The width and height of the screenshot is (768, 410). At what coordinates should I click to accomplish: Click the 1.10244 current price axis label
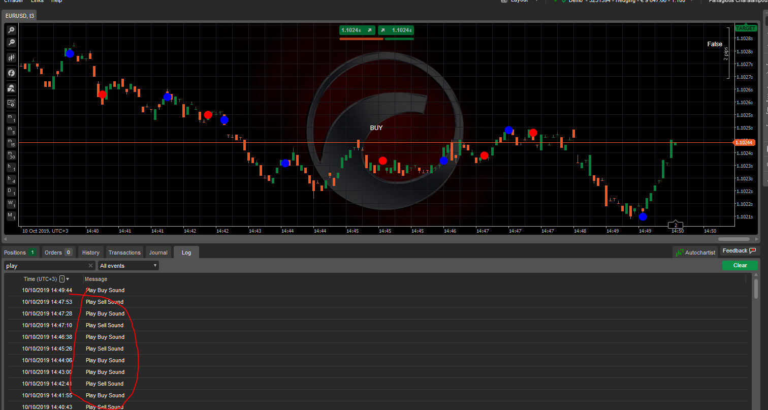point(744,143)
